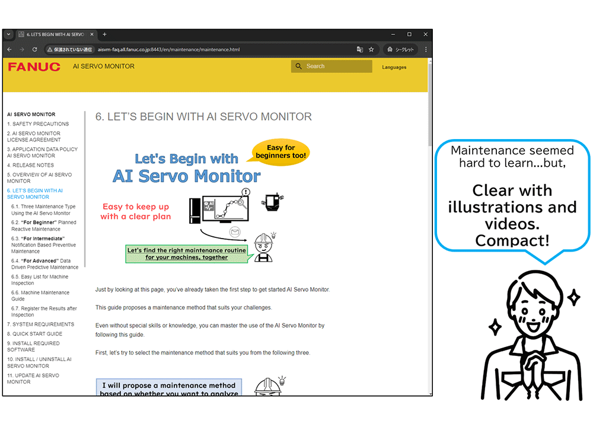Image resolution: width=593 pixels, height=444 pixels.
Task: Open 6.5 Easy List for Machine Inspection
Action: click(x=40, y=280)
